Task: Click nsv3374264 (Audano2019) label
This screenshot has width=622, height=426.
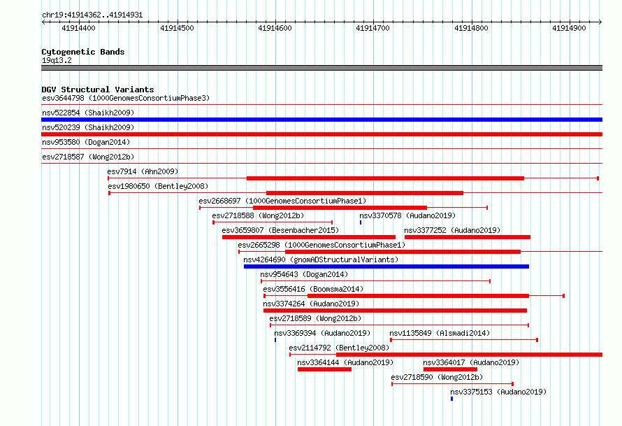Action: point(311,304)
